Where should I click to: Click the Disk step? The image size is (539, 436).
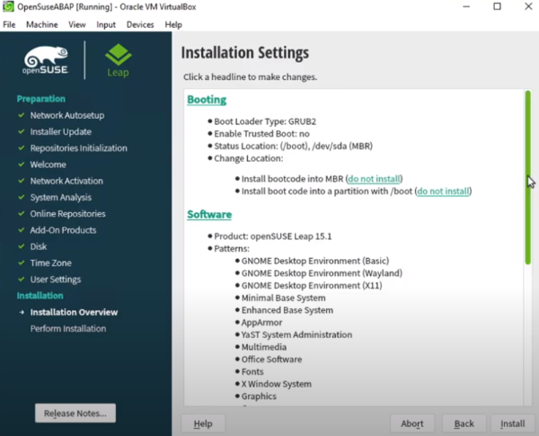click(39, 246)
